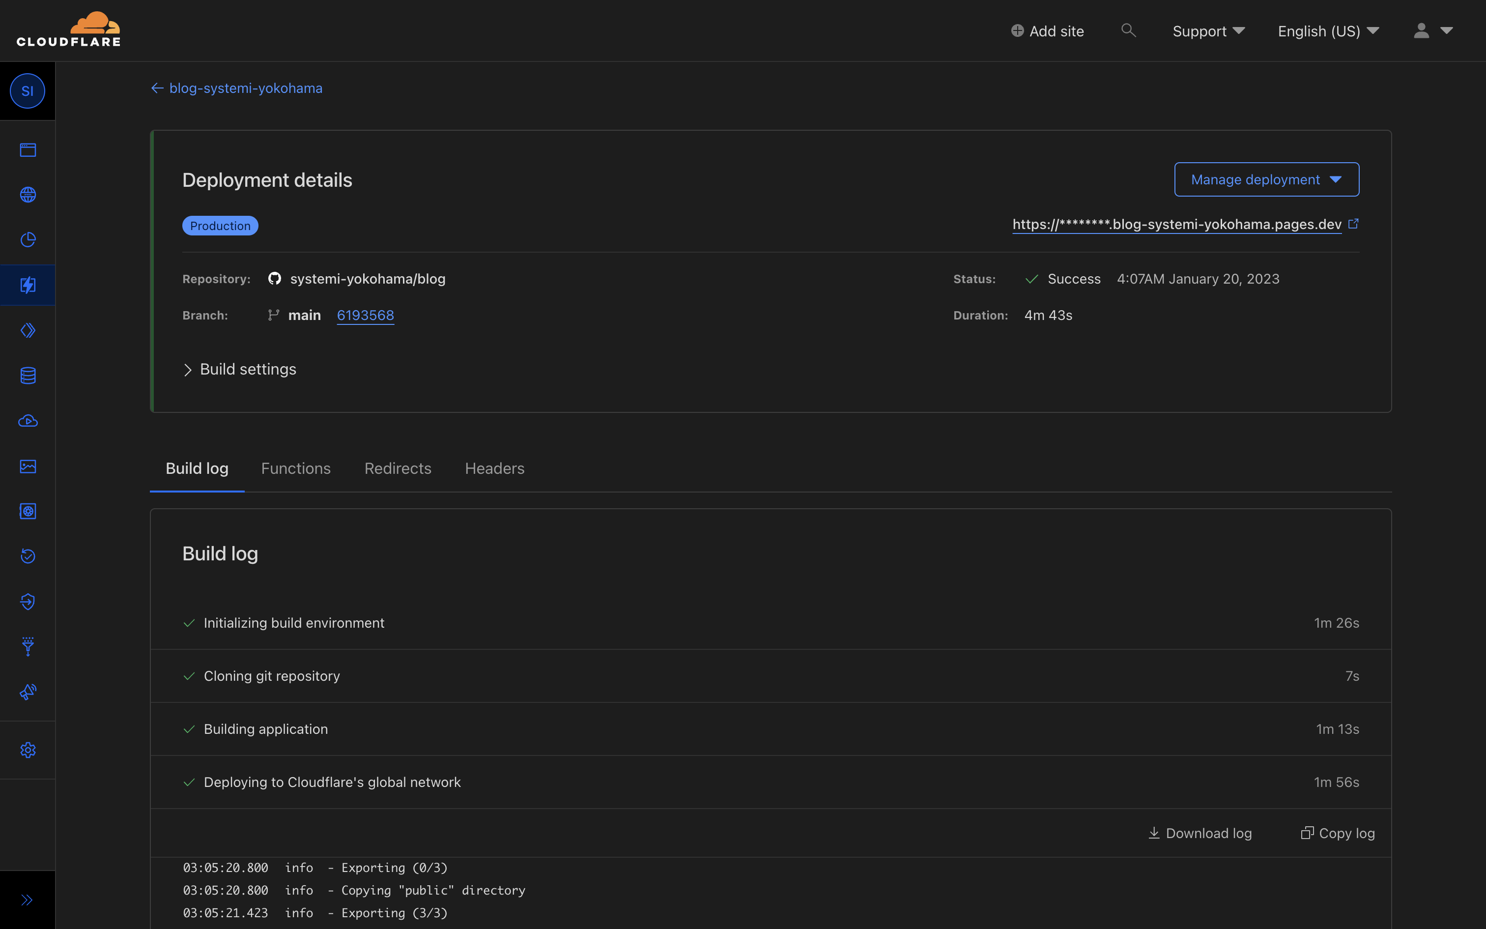Screen dimensions: 1486x929
Task: Open the English (US) language dropdown
Action: pyautogui.click(x=1328, y=30)
